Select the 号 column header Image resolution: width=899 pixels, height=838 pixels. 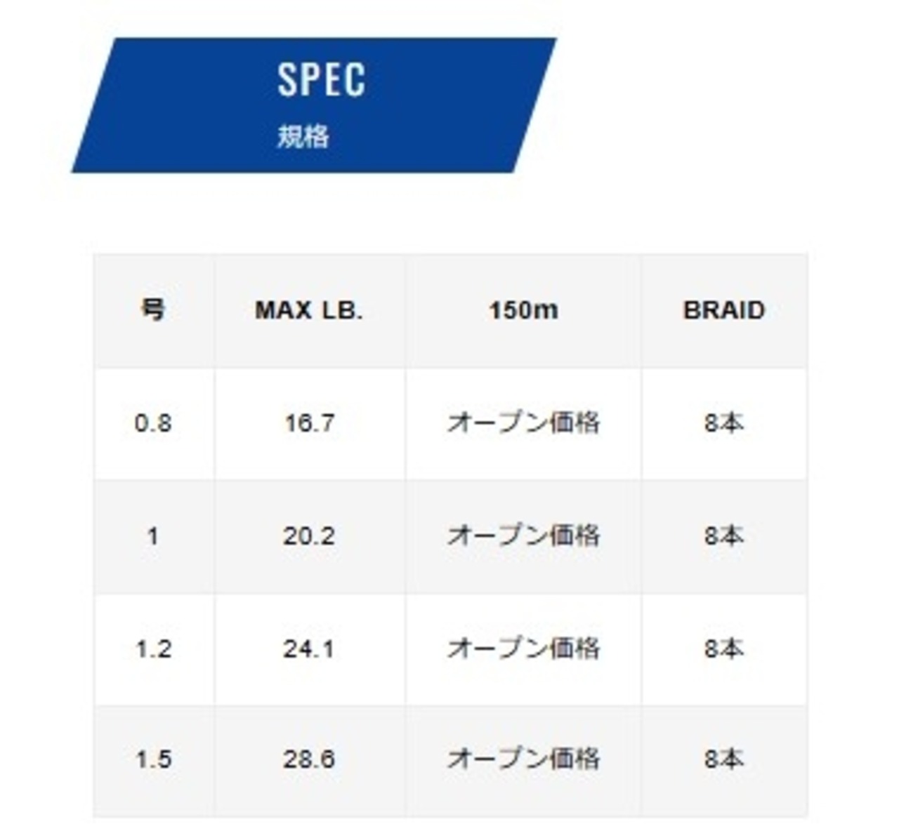pyautogui.click(x=153, y=310)
